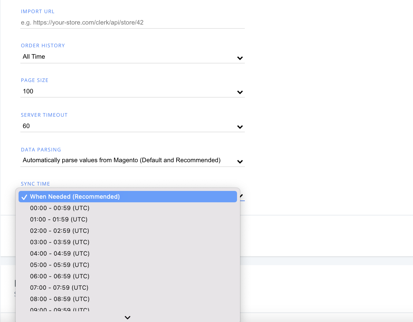Screen dimensions: 413x322
Task: Choose 04:00 - 04:59 (UTC) sync time
Action: tap(60, 253)
